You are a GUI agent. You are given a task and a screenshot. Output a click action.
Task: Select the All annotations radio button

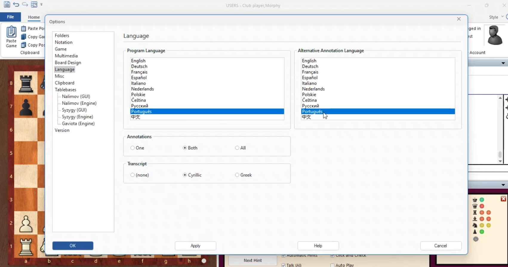(237, 148)
